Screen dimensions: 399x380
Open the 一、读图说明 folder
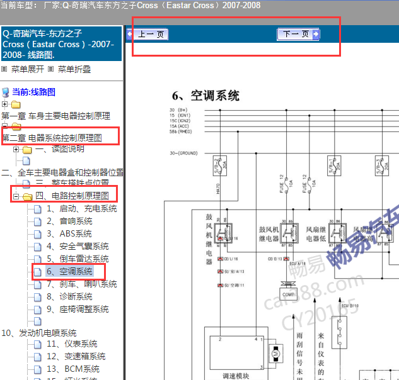(59, 149)
